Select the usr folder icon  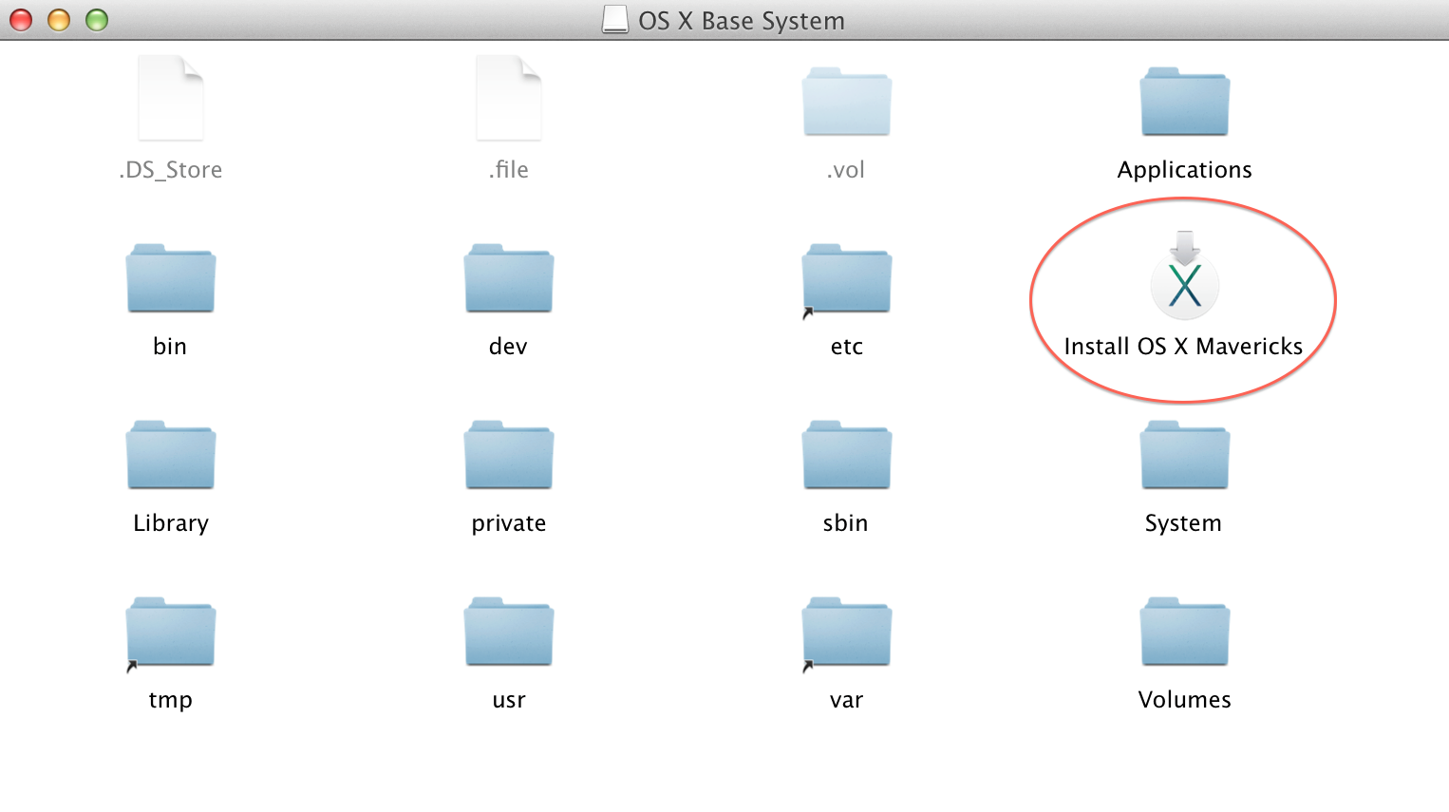(x=509, y=632)
